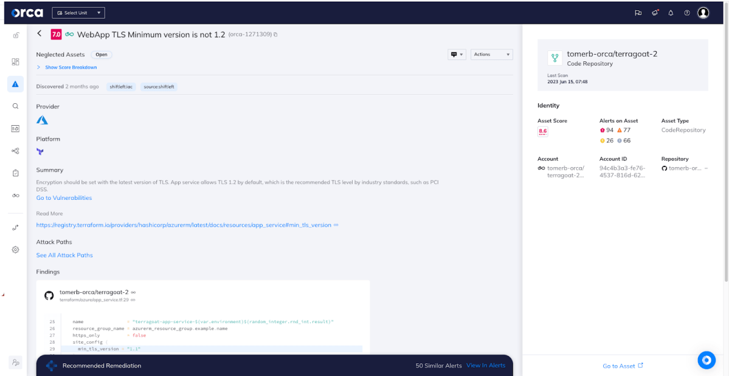Click the shiftleft:iac tag
Image resolution: width=729 pixels, height=376 pixels.
tap(122, 87)
